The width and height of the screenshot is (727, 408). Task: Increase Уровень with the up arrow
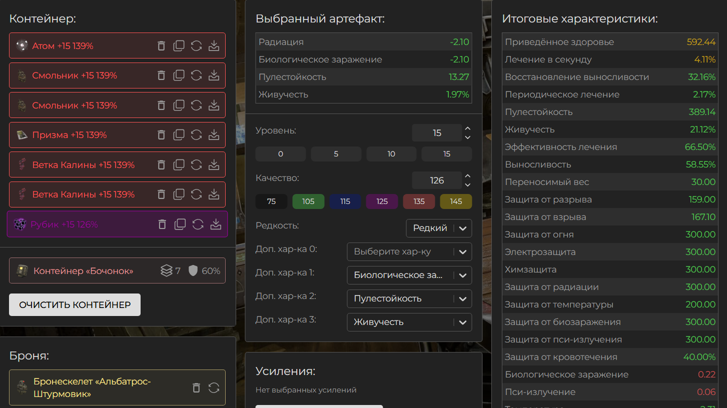[468, 128]
